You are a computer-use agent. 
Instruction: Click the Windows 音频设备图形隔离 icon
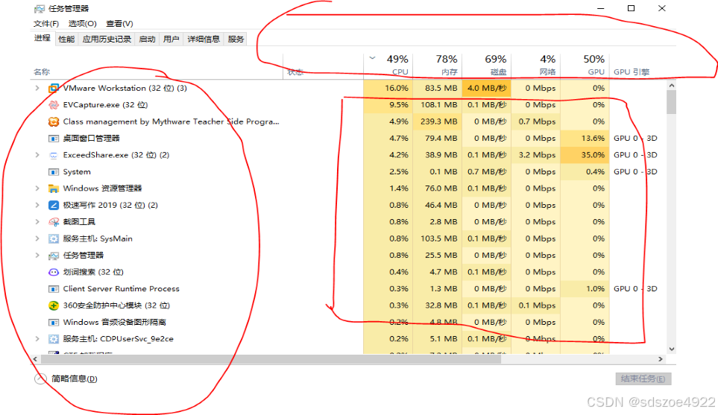click(54, 322)
